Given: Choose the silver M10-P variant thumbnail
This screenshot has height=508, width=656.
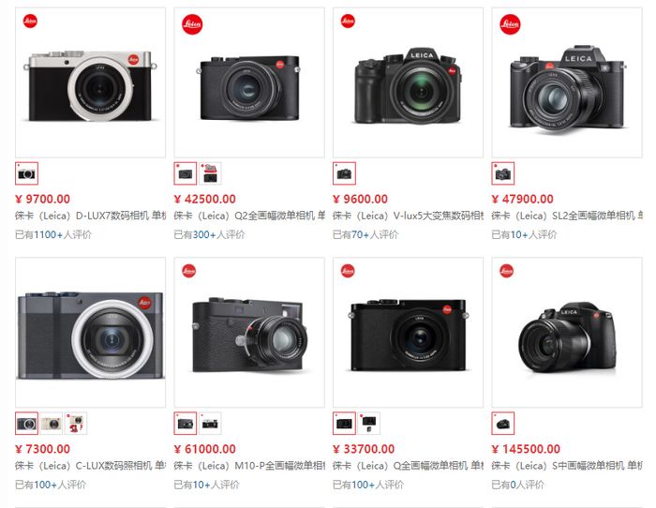Looking at the screenshot, I should pyautogui.click(x=210, y=424).
